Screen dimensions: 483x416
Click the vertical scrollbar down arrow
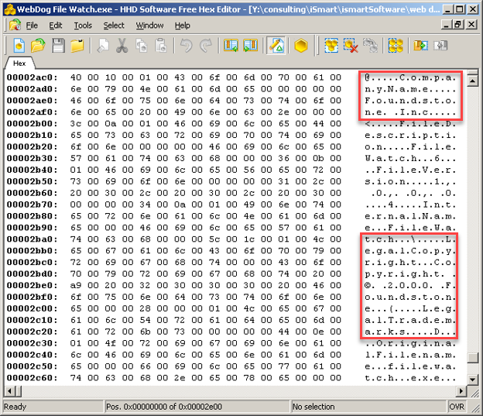point(472,379)
